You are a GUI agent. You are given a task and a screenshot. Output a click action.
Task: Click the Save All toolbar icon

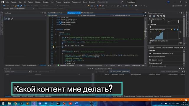[x=21, y=6]
